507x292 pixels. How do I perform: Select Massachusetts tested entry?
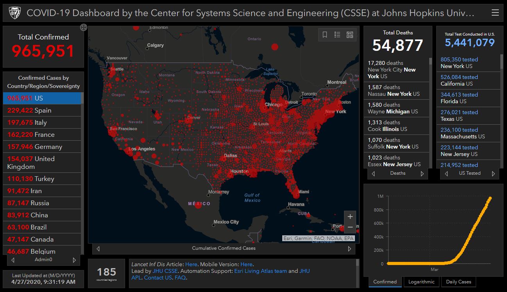468,133
